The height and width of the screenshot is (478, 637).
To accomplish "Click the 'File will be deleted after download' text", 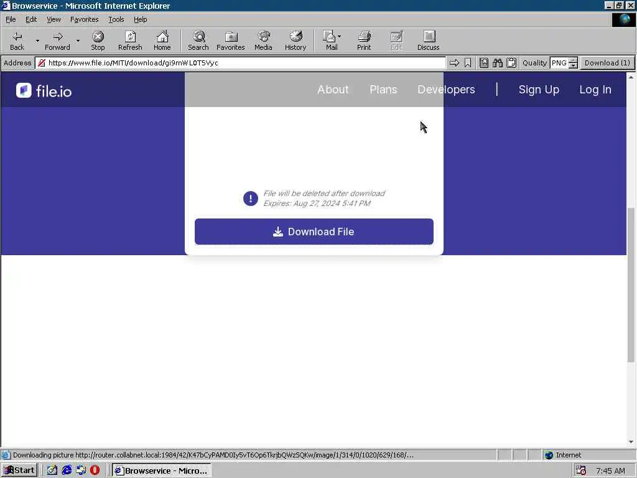I will click(323, 193).
